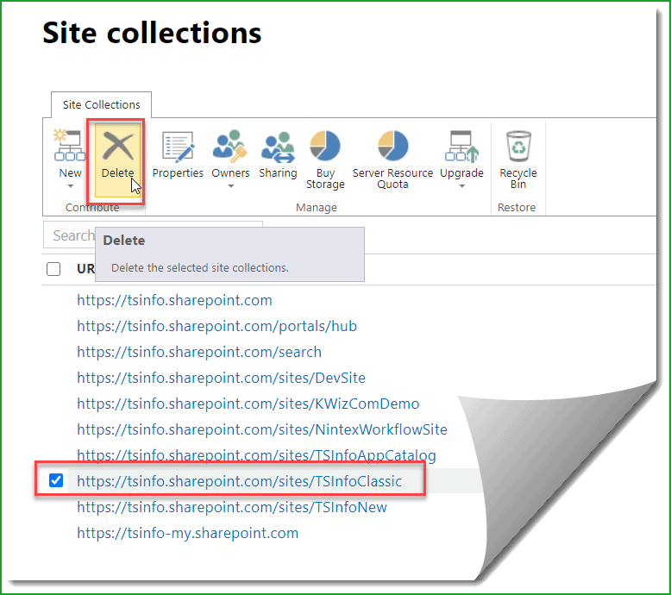Expand the Owners dropdown arrow
671x595 pixels.
[x=230, y=186]
